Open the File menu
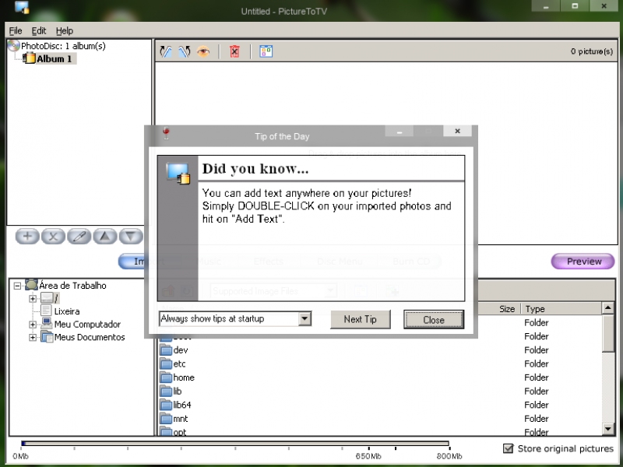The width and height of the screenshot is (623, 467). pos(16,31)
